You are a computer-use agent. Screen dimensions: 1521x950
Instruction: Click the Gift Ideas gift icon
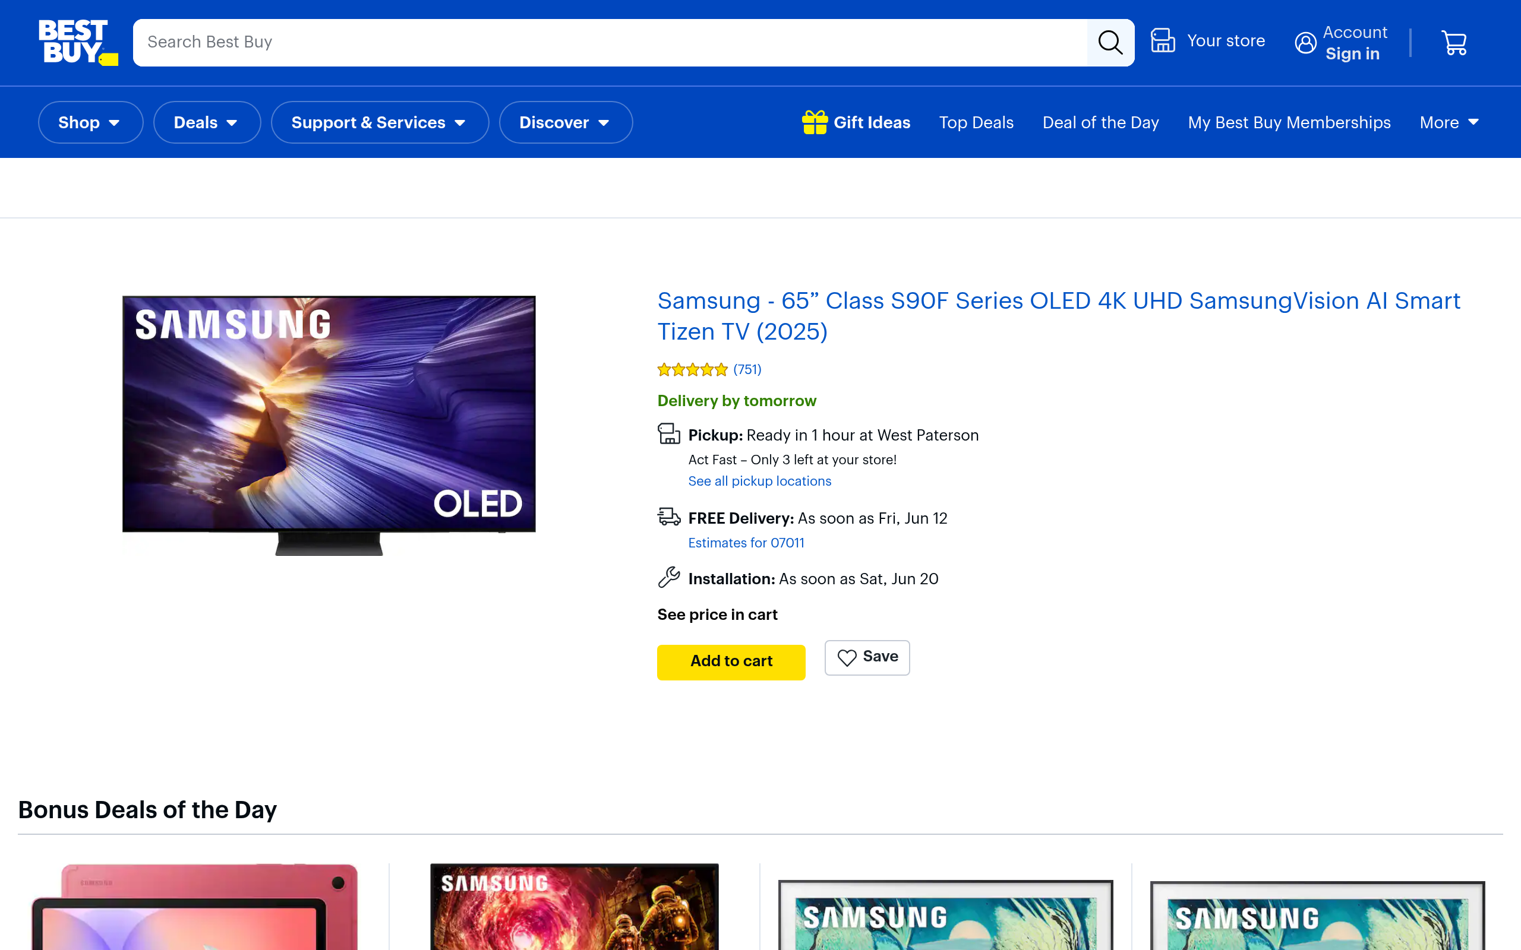point(815,122)
